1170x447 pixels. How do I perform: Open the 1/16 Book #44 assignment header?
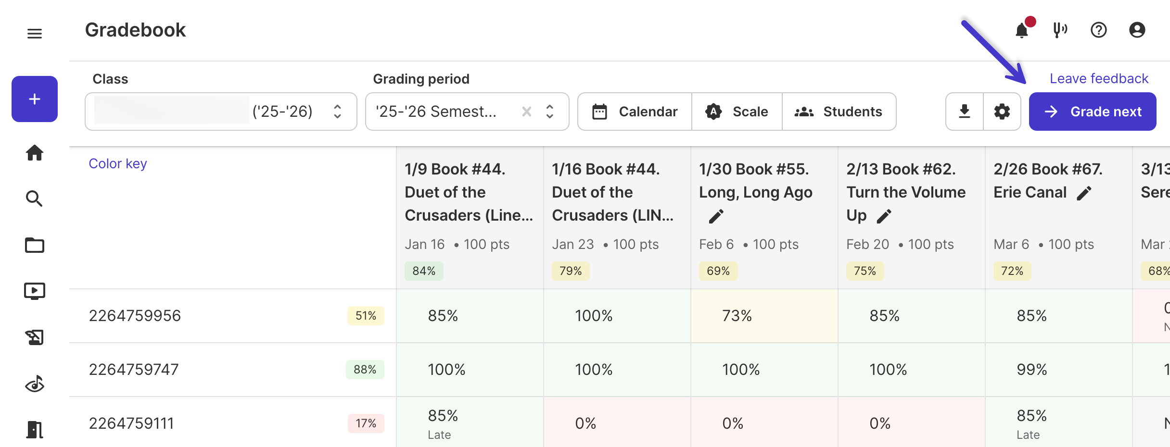click(x=613, y=192)
